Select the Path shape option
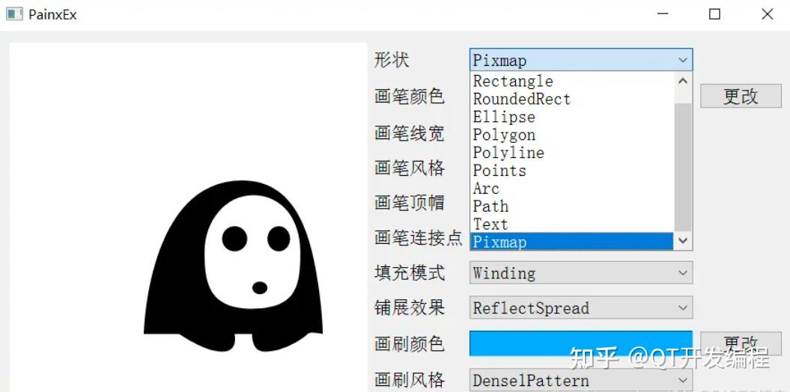The width and height of the screenshot is (790, 392). [x=572, y=206]
